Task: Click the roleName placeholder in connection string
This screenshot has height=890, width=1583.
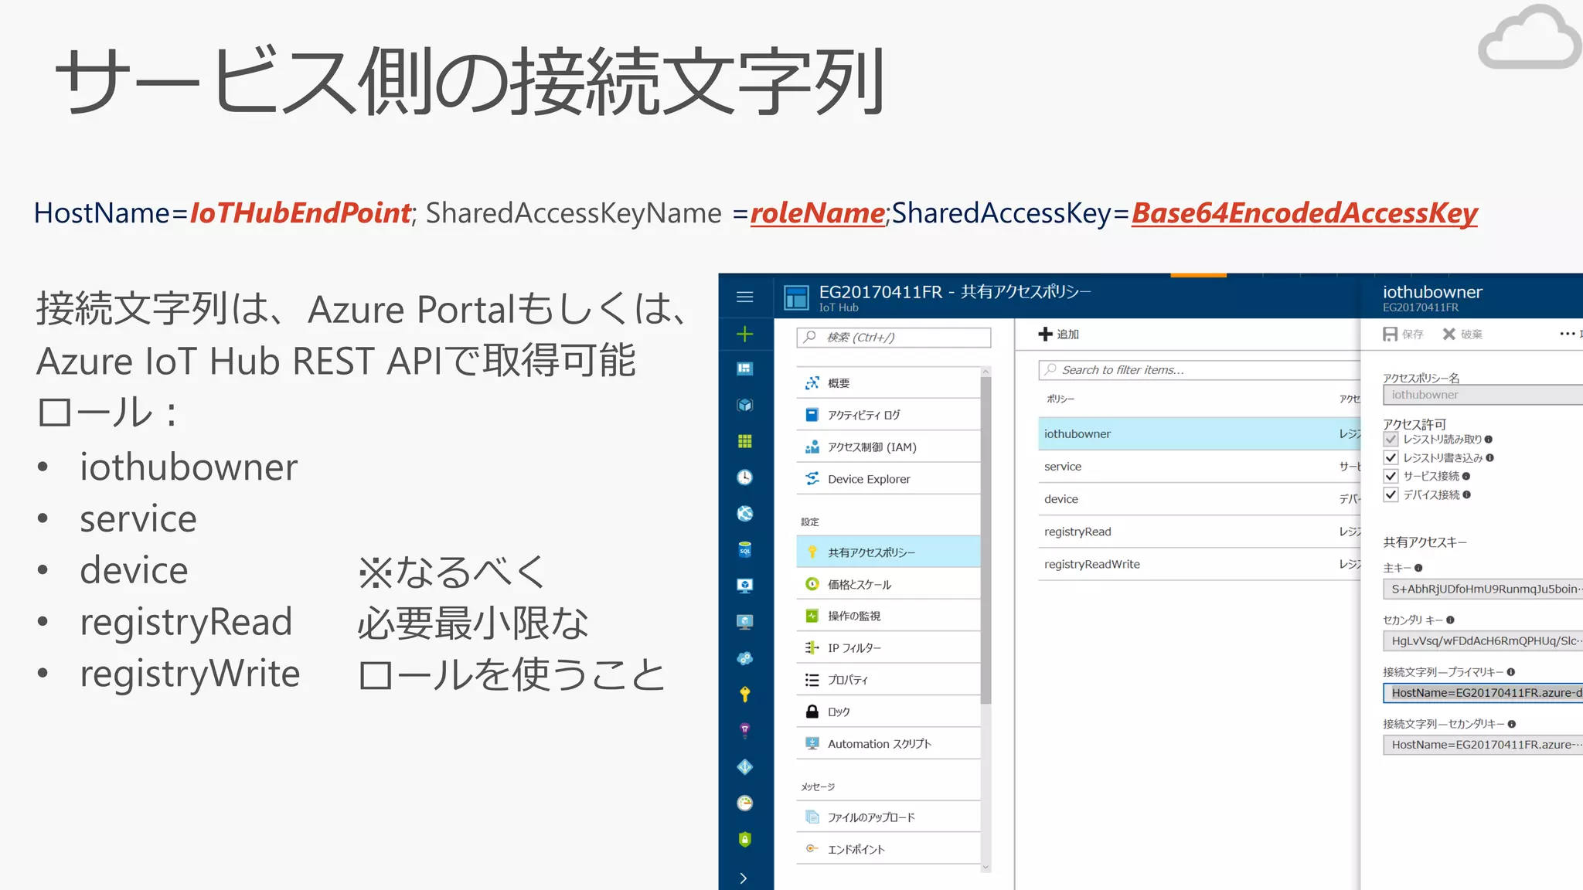Action: pyautogui.click(x=818, y=213)
